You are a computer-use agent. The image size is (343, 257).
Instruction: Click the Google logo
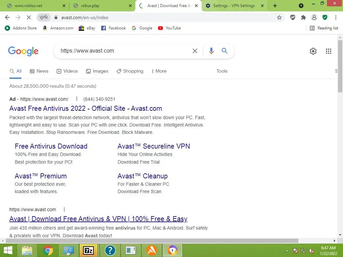pyautogui.click(x=23, y=51)
